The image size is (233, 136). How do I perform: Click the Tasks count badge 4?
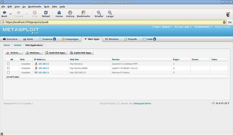[155, 39]
